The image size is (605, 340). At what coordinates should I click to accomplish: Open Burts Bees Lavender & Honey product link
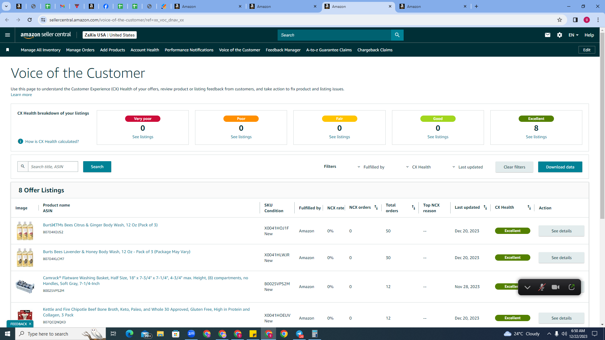tap(117, 252)
